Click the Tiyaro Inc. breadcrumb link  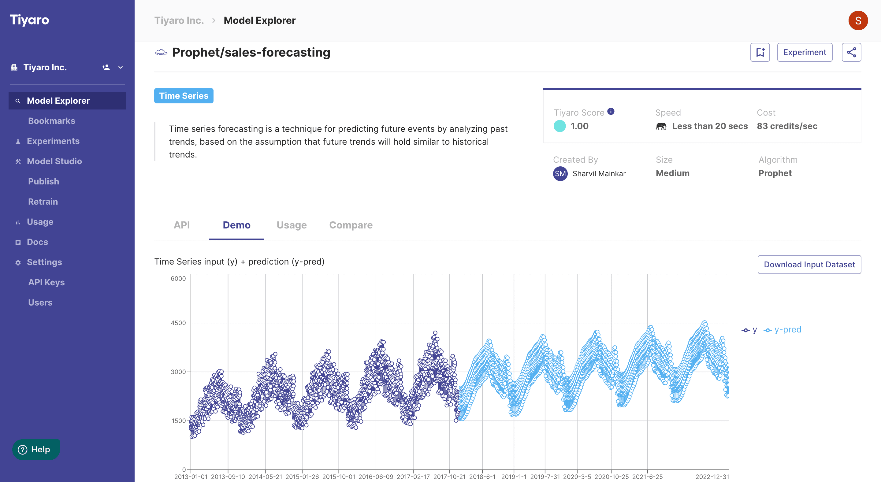[179, 20]
